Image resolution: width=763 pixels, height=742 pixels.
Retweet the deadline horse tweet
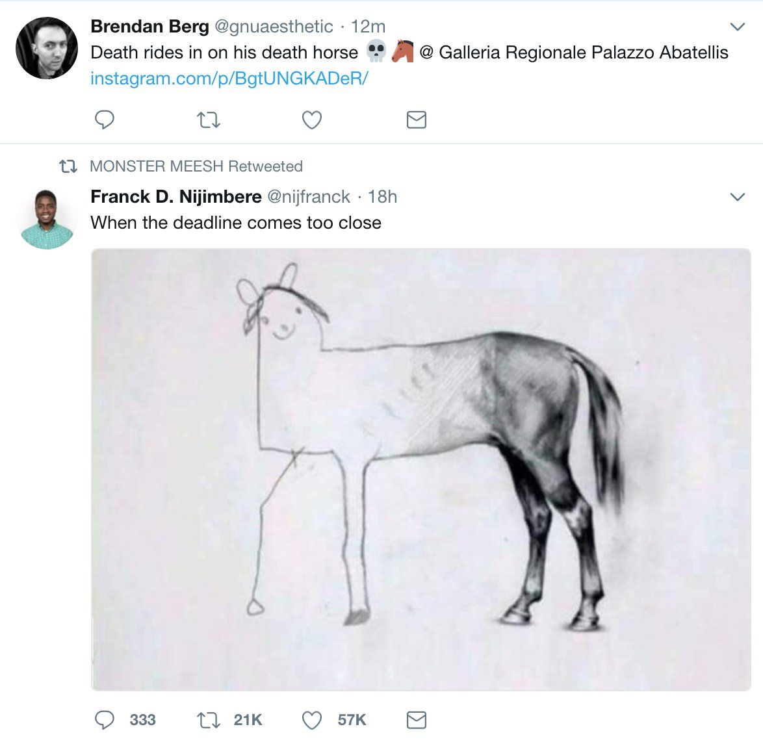click(x=209, y=720)
